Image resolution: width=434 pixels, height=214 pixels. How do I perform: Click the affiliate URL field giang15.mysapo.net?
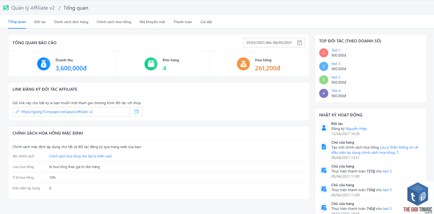click(71, 112)
